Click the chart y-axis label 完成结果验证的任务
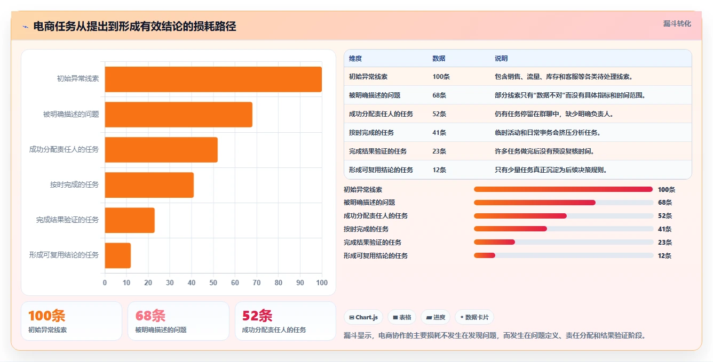Screen dimensions: 713x362 (x=67, y=220)
